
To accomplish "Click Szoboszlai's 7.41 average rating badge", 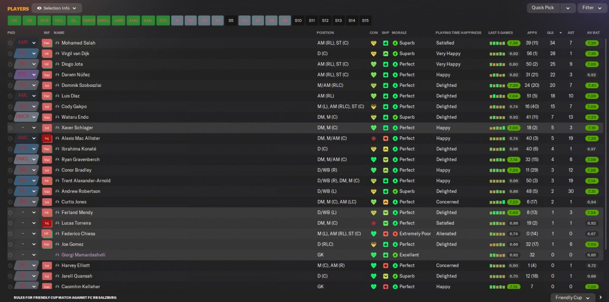I will [x=591, y=85].
